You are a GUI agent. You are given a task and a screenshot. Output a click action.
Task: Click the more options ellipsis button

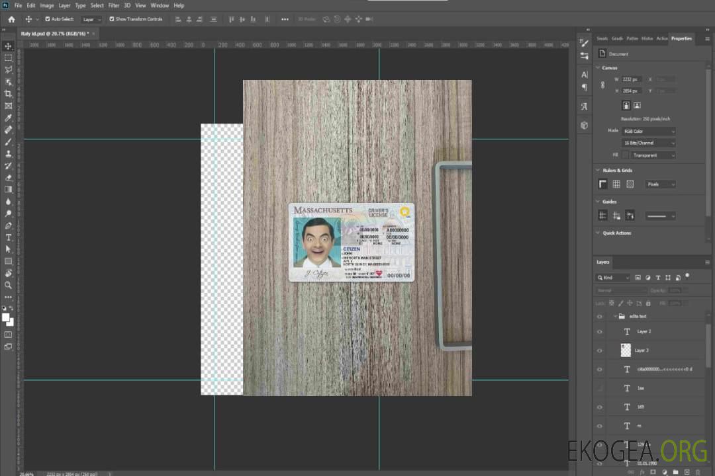[x=285, y=19]
